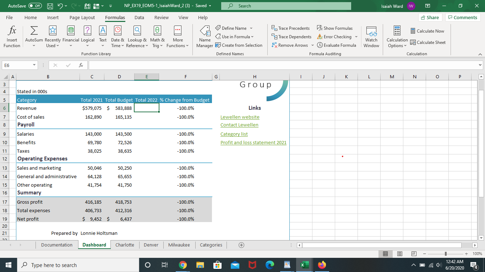This screenshot has width=485, height=272.
Task: Open the Page Layout tab
Action: pyautogui.click(x=82, y=17)
